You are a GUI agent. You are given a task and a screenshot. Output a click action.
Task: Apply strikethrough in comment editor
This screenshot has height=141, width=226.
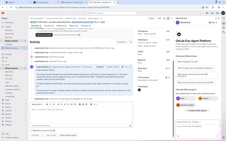coord(54,104)
